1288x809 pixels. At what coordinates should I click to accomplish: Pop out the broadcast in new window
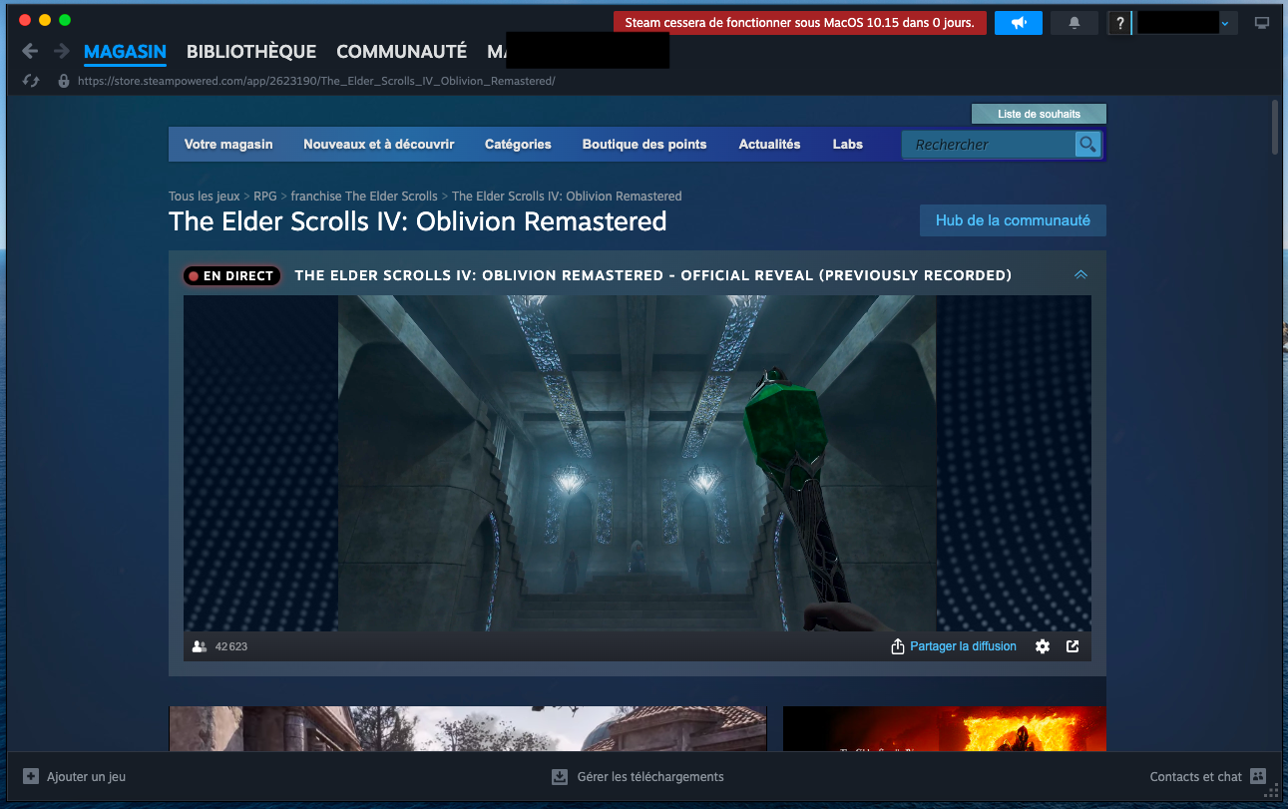point(1073,646)
